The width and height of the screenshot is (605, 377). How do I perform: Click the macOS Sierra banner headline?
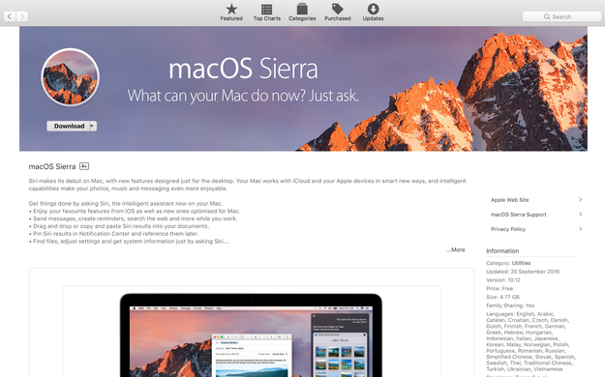point(244,69)
